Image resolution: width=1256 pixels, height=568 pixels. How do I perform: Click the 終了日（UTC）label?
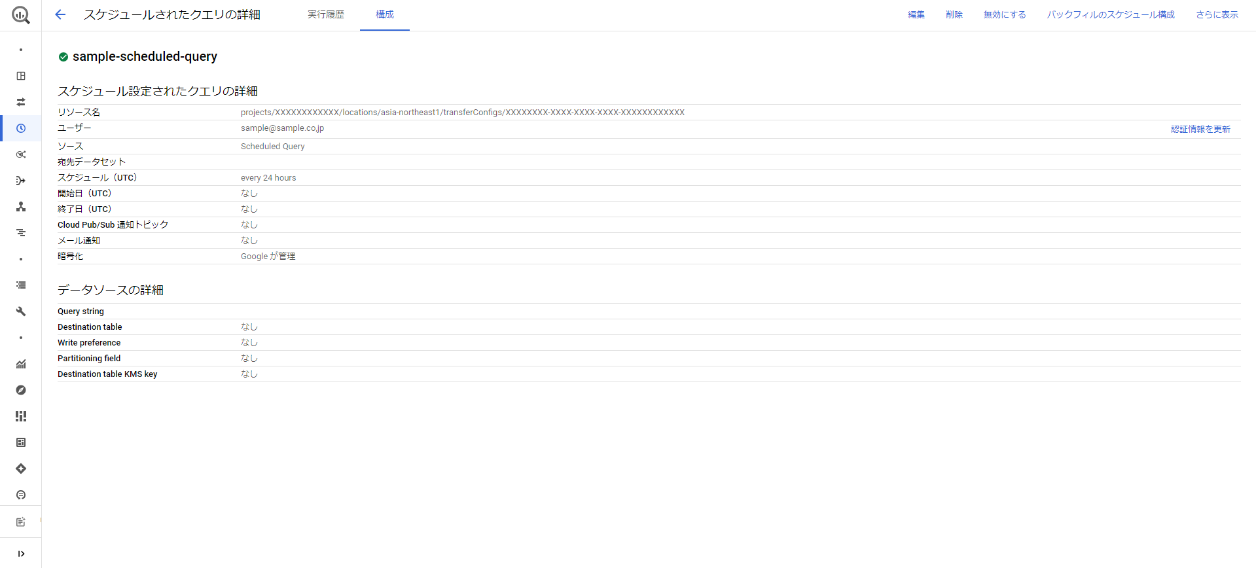(x=85, y=209)
